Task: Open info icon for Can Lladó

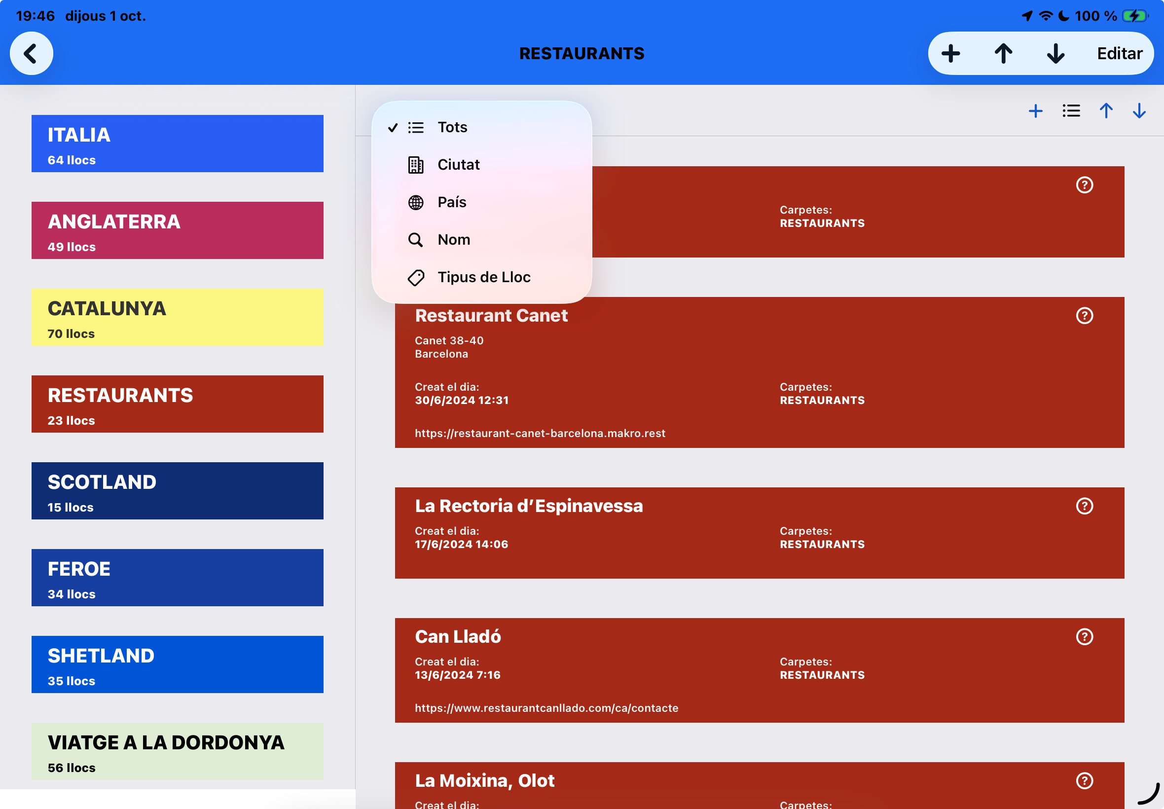Action: [x=1085, y=637]
